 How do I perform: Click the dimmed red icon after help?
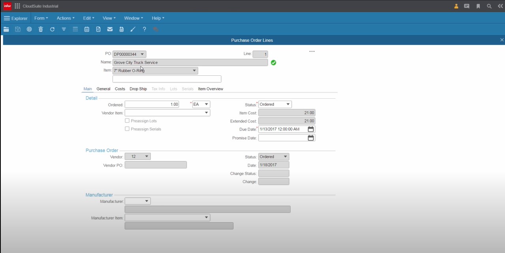pyautogui.click(x=156, y=29)
